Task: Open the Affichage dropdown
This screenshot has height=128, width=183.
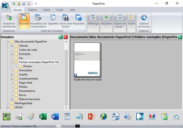Action: click(93, 23)
